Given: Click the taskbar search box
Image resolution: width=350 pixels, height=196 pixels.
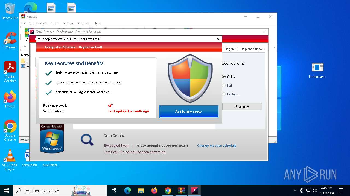Looking at the screenshot, I should (x=60, y=191).
